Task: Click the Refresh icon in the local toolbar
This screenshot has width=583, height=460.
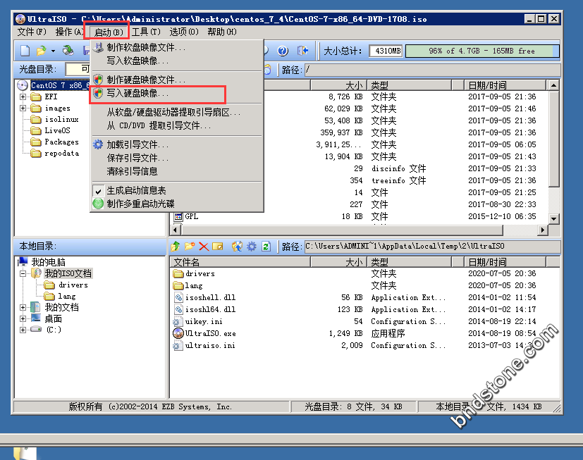Action: 266,247
